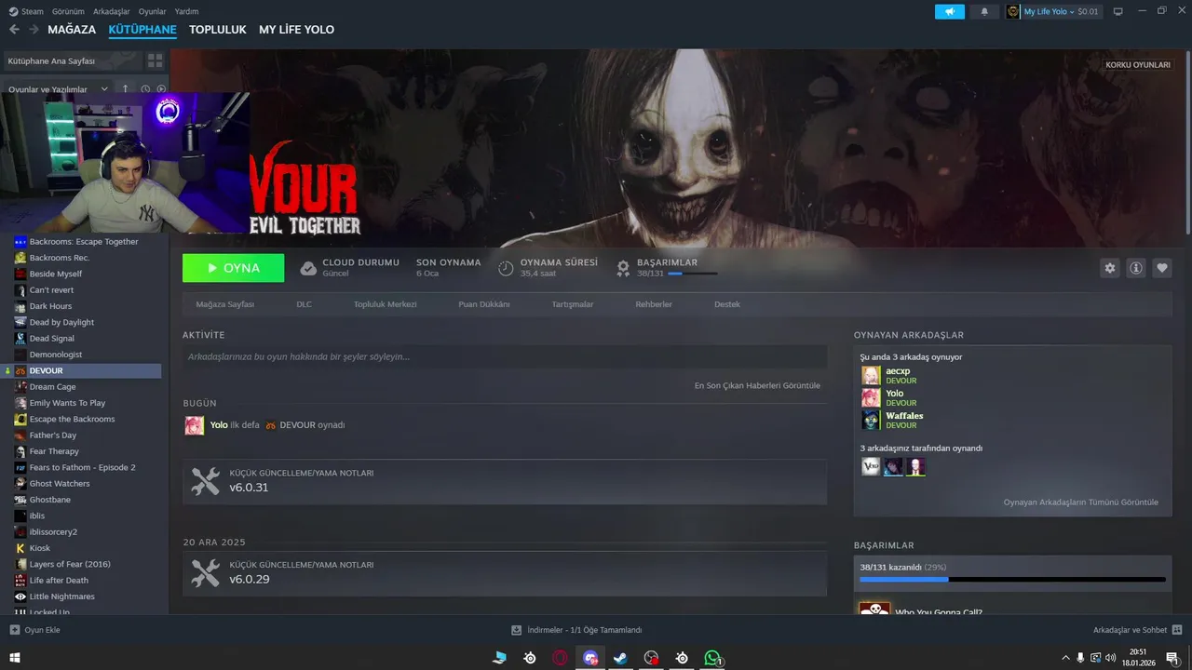Open MY LİFE YOLO profile tab
Image resolution: width=1192 pixels, height=670 pixels.
pos(296,30)
